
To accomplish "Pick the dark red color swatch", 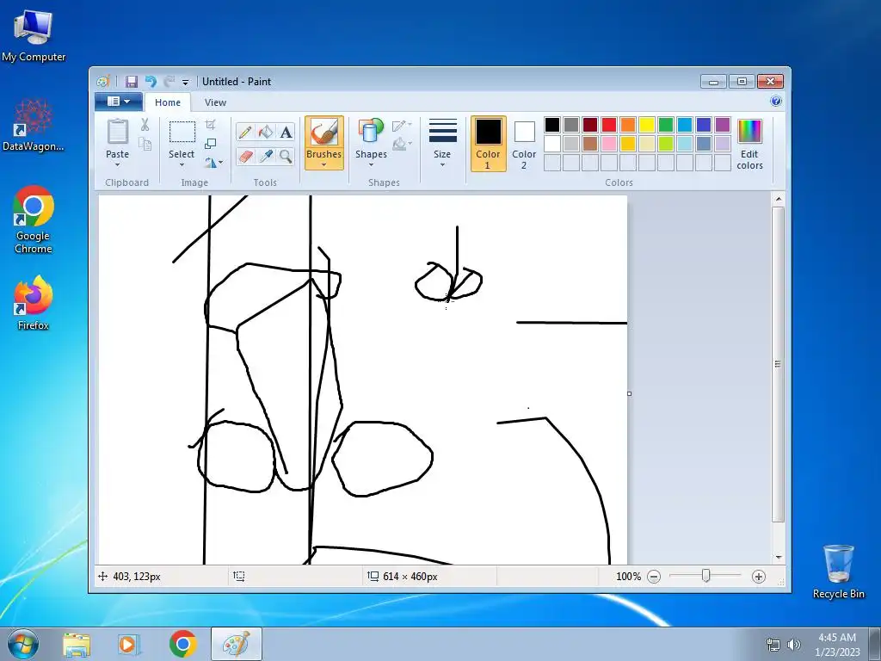I will [x=590, y=125].
